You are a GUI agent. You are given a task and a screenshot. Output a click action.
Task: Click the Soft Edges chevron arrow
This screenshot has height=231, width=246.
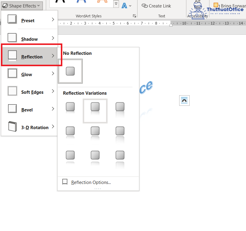click(x=53, y=91)
